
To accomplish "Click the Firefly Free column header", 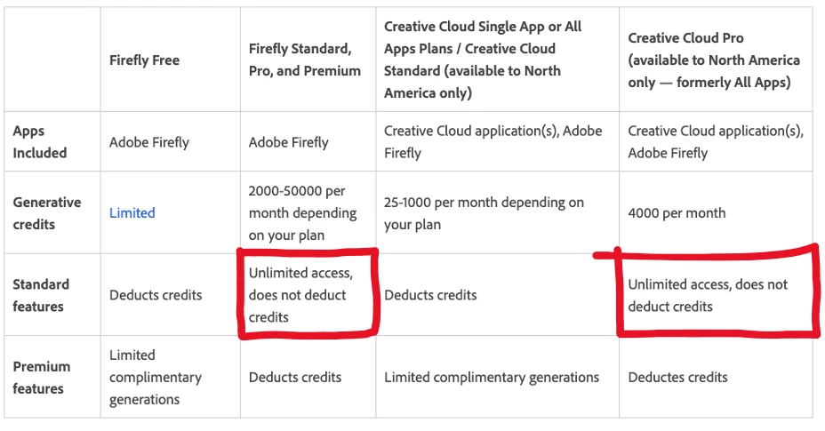I will point(144,60).
